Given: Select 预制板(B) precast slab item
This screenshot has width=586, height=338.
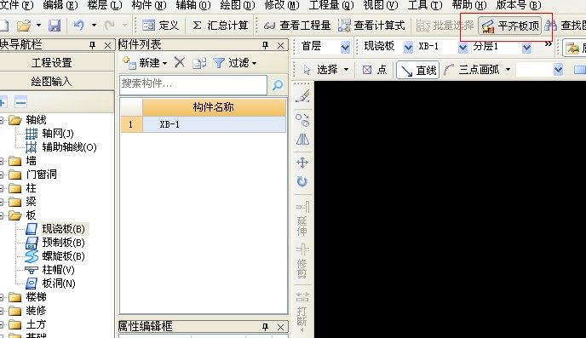Looking at the screenshot, I should pyautogui.click(x=55, y=243).
